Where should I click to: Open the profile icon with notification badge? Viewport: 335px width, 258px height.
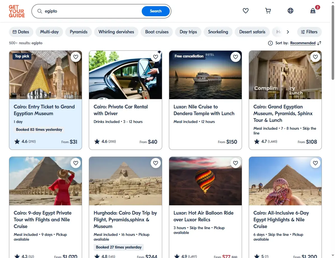pyautogui.click(x=313, y=11)
